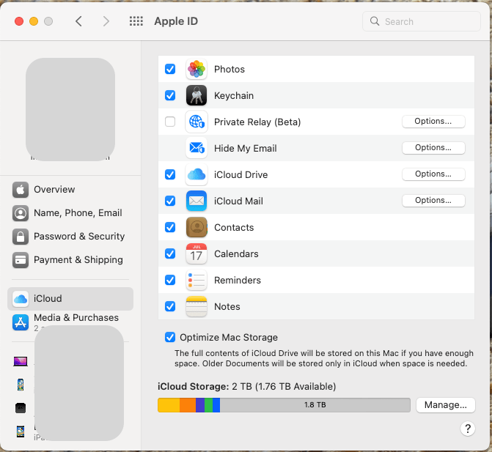Open Options for iCloud Drive
The width and height of the screenshot is (492, 452).
pos(433,174)
